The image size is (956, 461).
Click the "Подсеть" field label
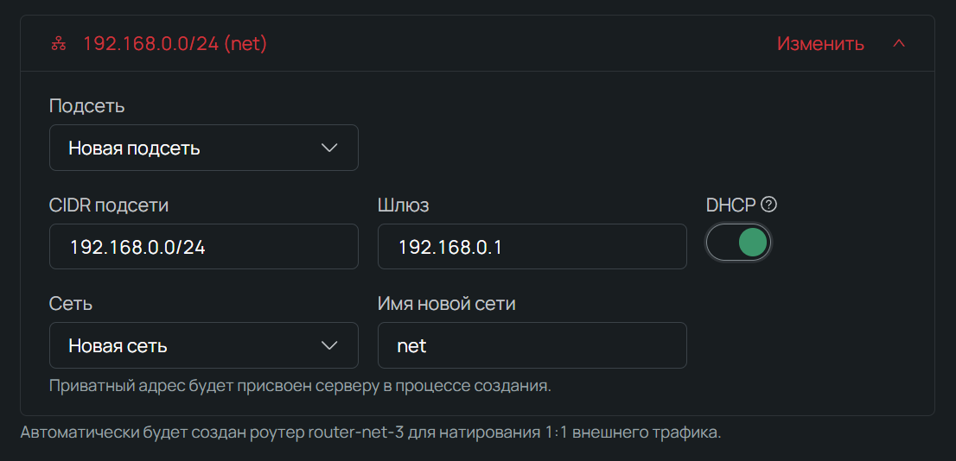[86, 106]
